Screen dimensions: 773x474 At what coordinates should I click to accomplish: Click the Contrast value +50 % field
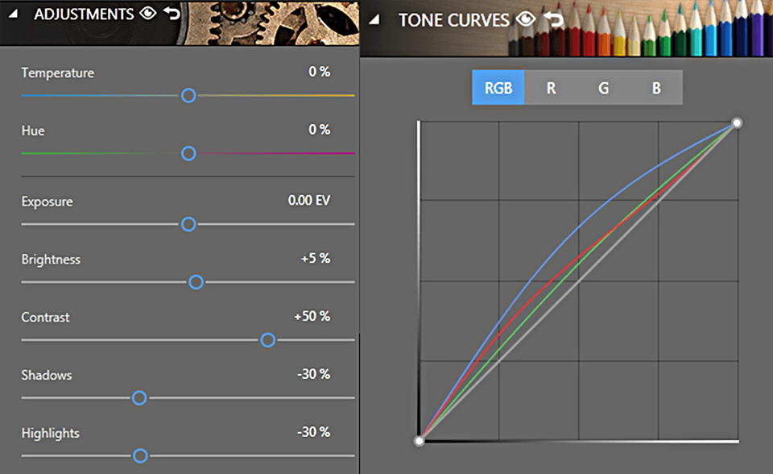pos(312,317)
